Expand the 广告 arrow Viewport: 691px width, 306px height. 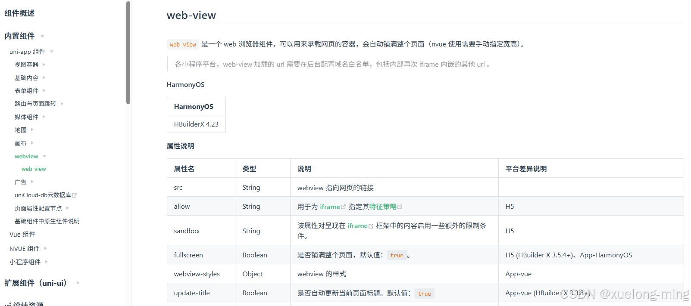[x=32, y=182]
